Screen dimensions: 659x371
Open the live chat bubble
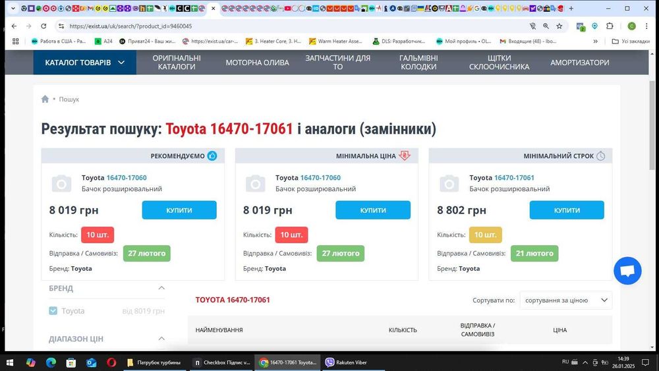627,271
